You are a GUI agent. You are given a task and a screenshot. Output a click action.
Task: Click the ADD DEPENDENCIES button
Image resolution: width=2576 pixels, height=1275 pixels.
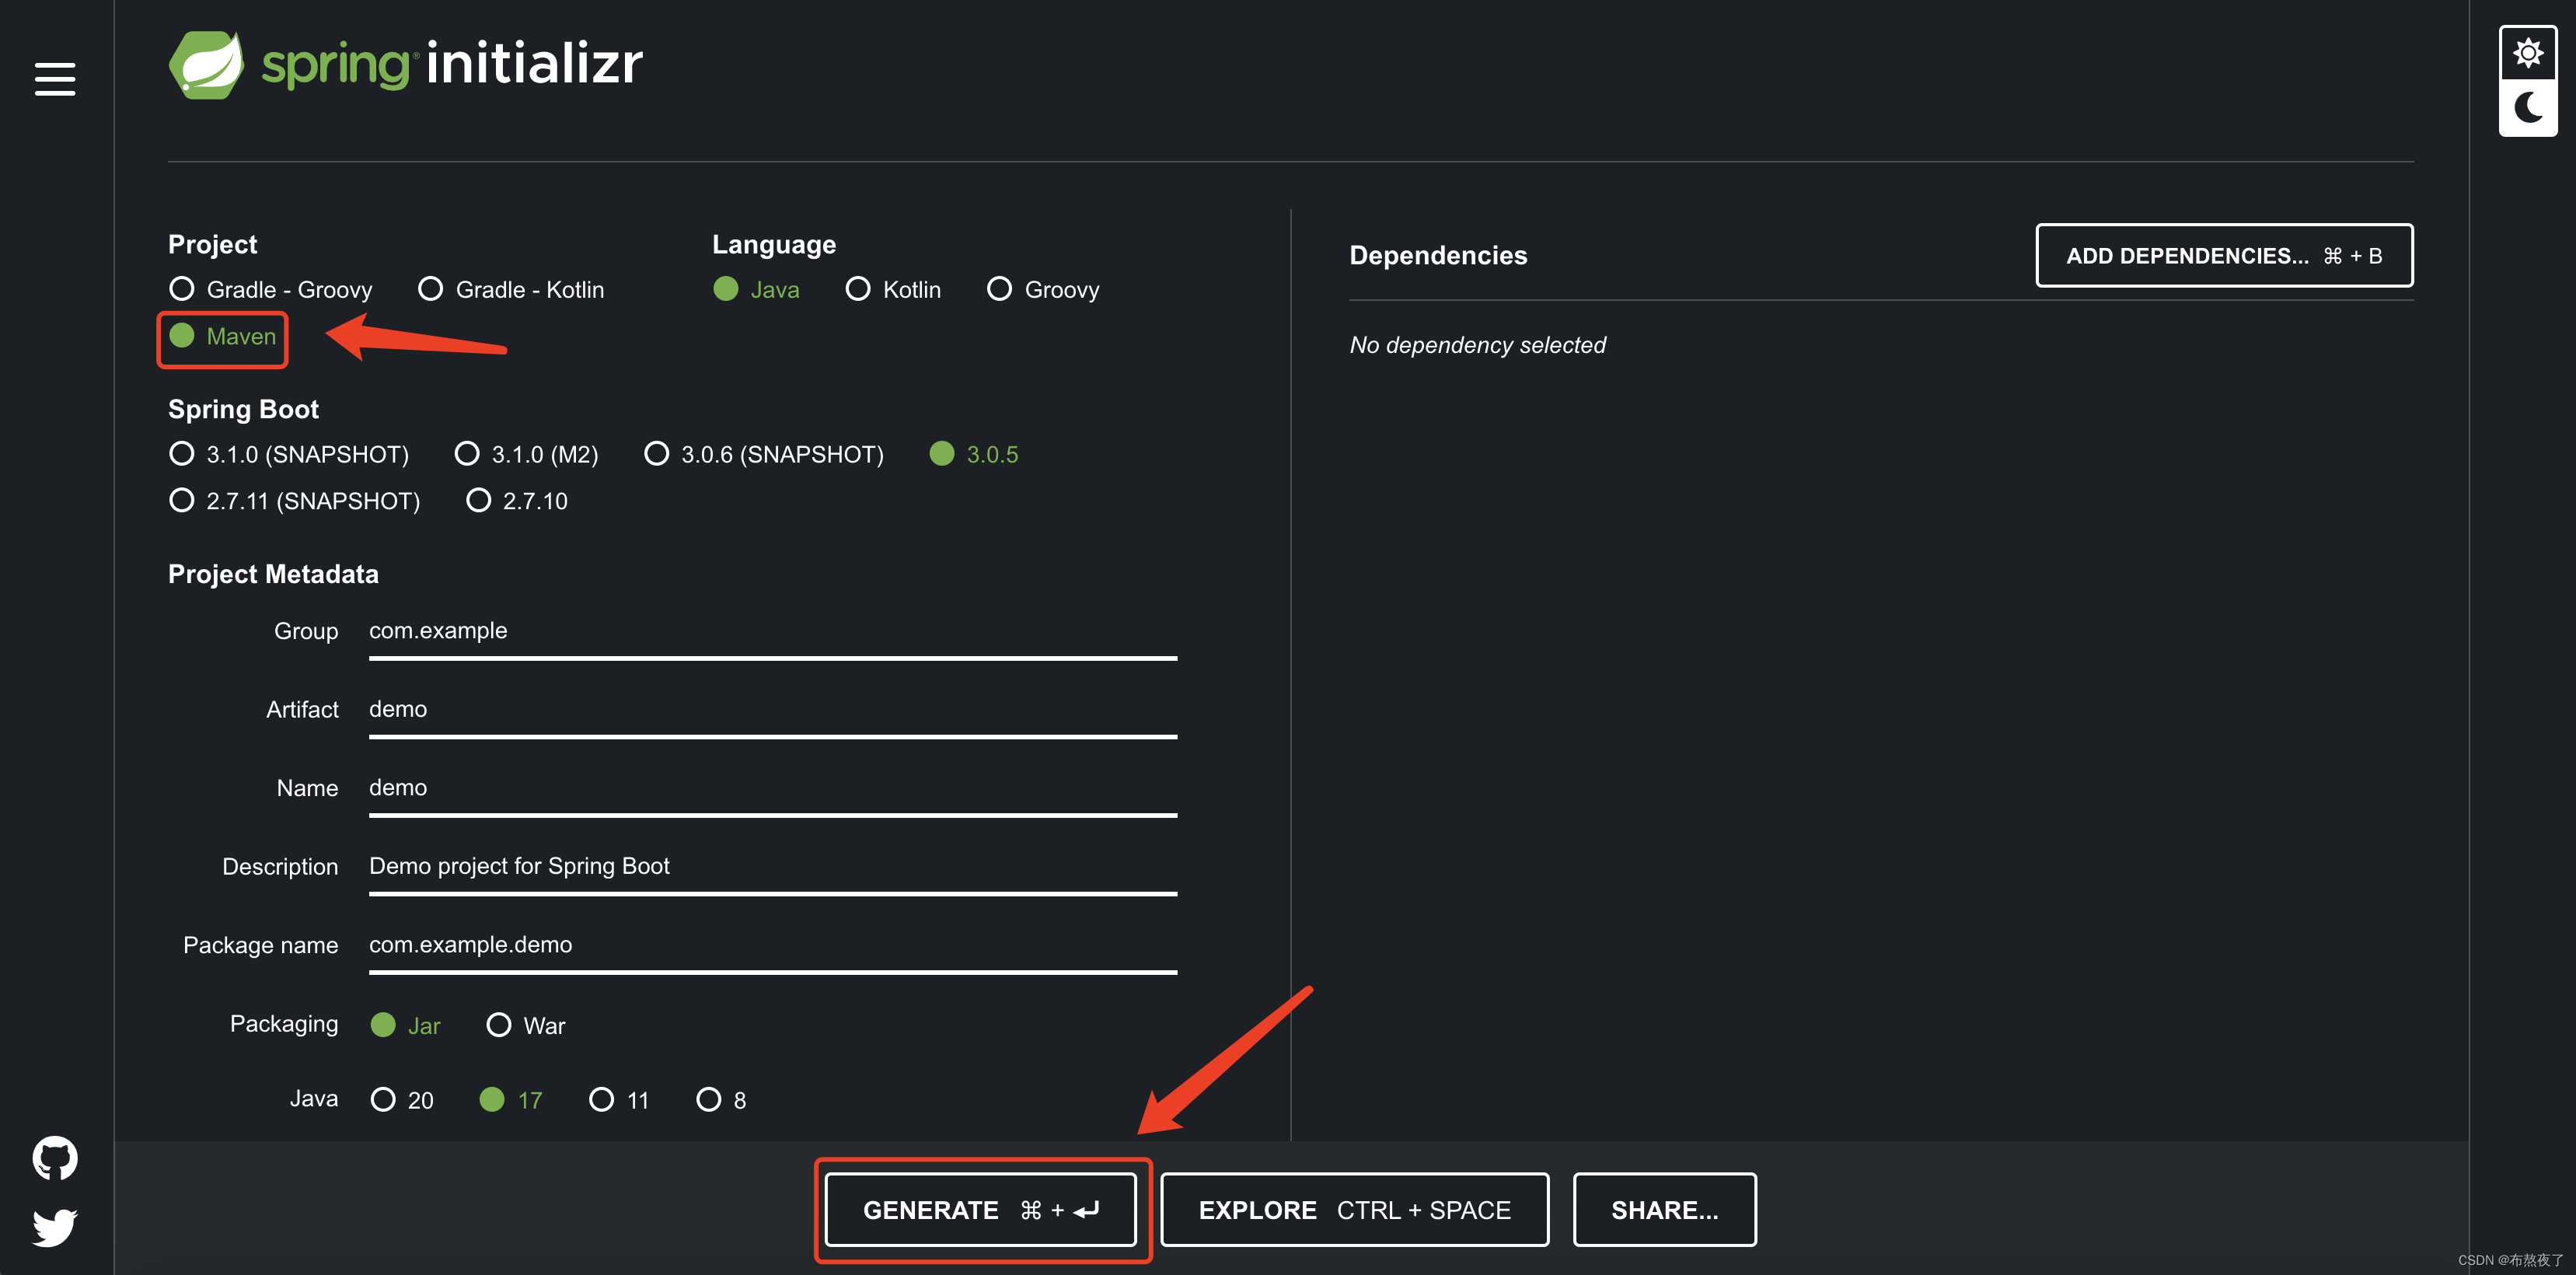tap(2224, 256)
